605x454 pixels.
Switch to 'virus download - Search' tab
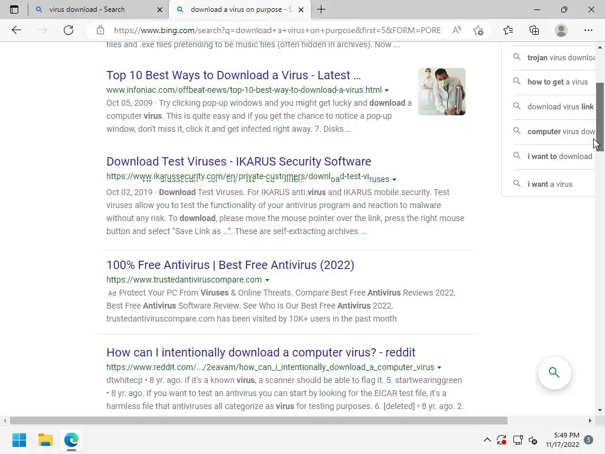point(99,9)
